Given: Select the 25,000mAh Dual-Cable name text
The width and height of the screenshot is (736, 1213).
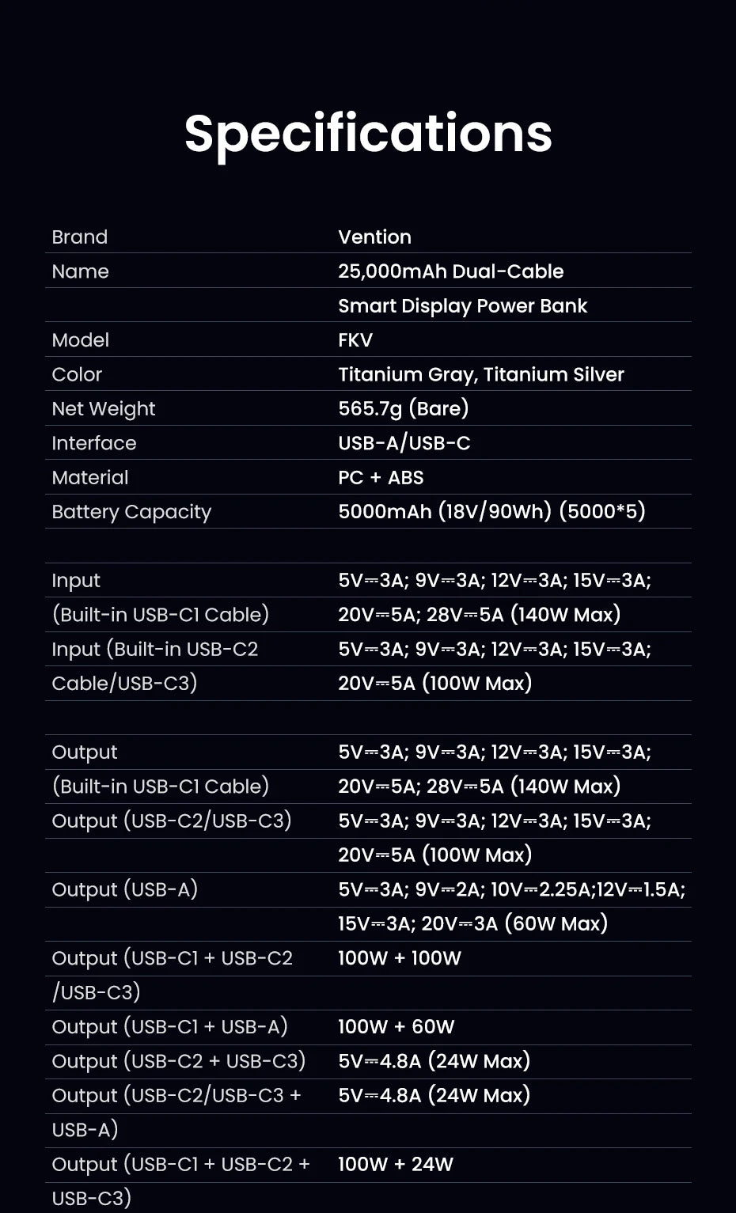Looking at the screenshot, I should 450,271.
